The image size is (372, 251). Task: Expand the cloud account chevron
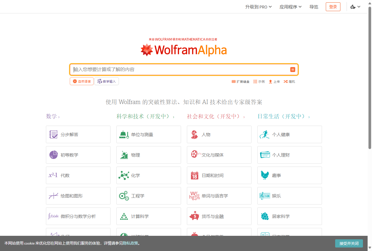pyautogui.click(x=359, y=6)
